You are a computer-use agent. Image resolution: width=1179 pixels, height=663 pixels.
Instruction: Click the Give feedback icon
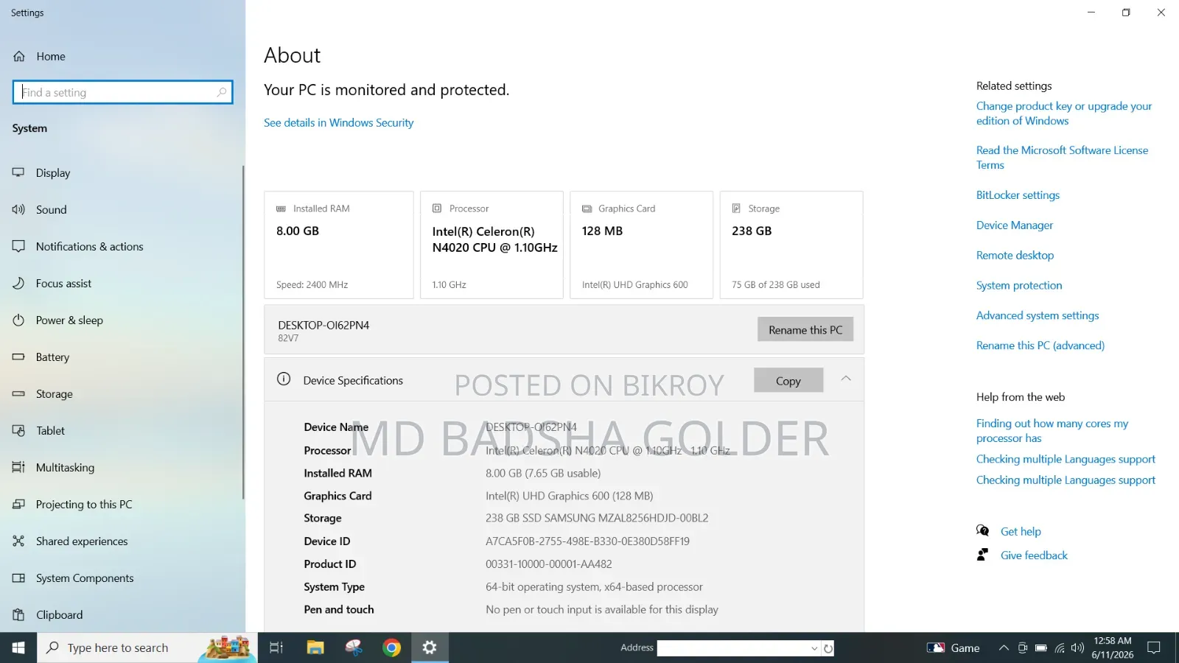pos(982,555)
